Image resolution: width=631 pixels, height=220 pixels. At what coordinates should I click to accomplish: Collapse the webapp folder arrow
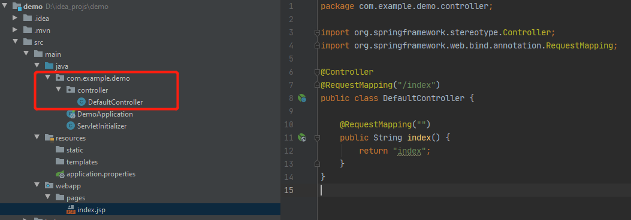point(37,186)
